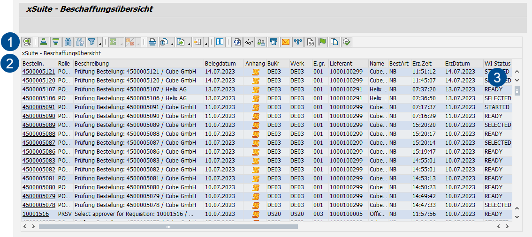The height and width of the screenshot is (237, 532).
Task: Click STARTED status of order 4500005091
Action: (497, 107)
